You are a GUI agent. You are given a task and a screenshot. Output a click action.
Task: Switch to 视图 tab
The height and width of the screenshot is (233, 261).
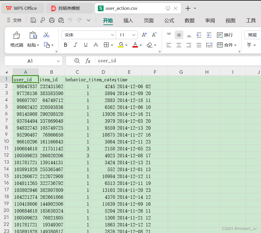tap(230, 20)
